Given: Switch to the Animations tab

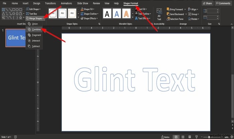Looking at the screenshot, I should (x=67, y=3).
